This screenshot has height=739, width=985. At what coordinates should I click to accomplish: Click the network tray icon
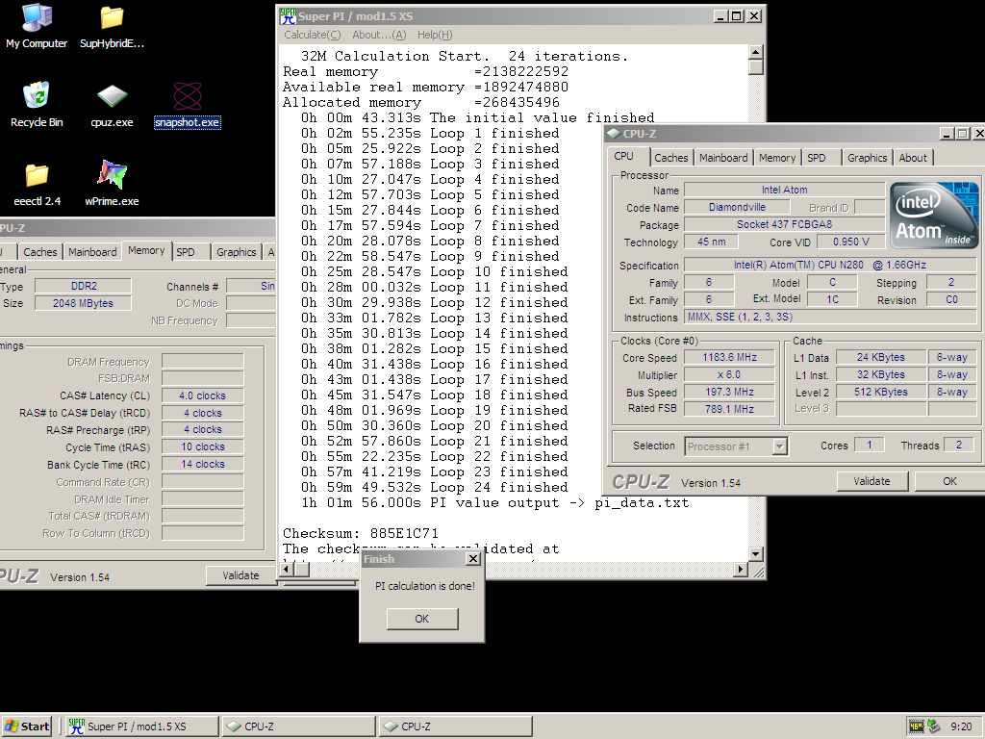[933, 726]
